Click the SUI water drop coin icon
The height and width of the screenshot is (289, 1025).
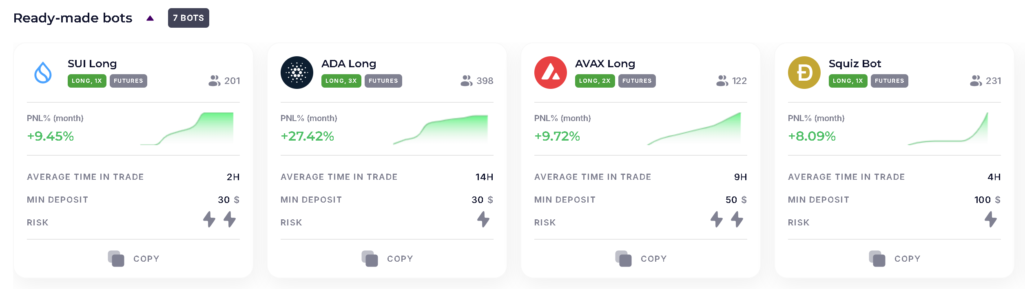(43, 73)
